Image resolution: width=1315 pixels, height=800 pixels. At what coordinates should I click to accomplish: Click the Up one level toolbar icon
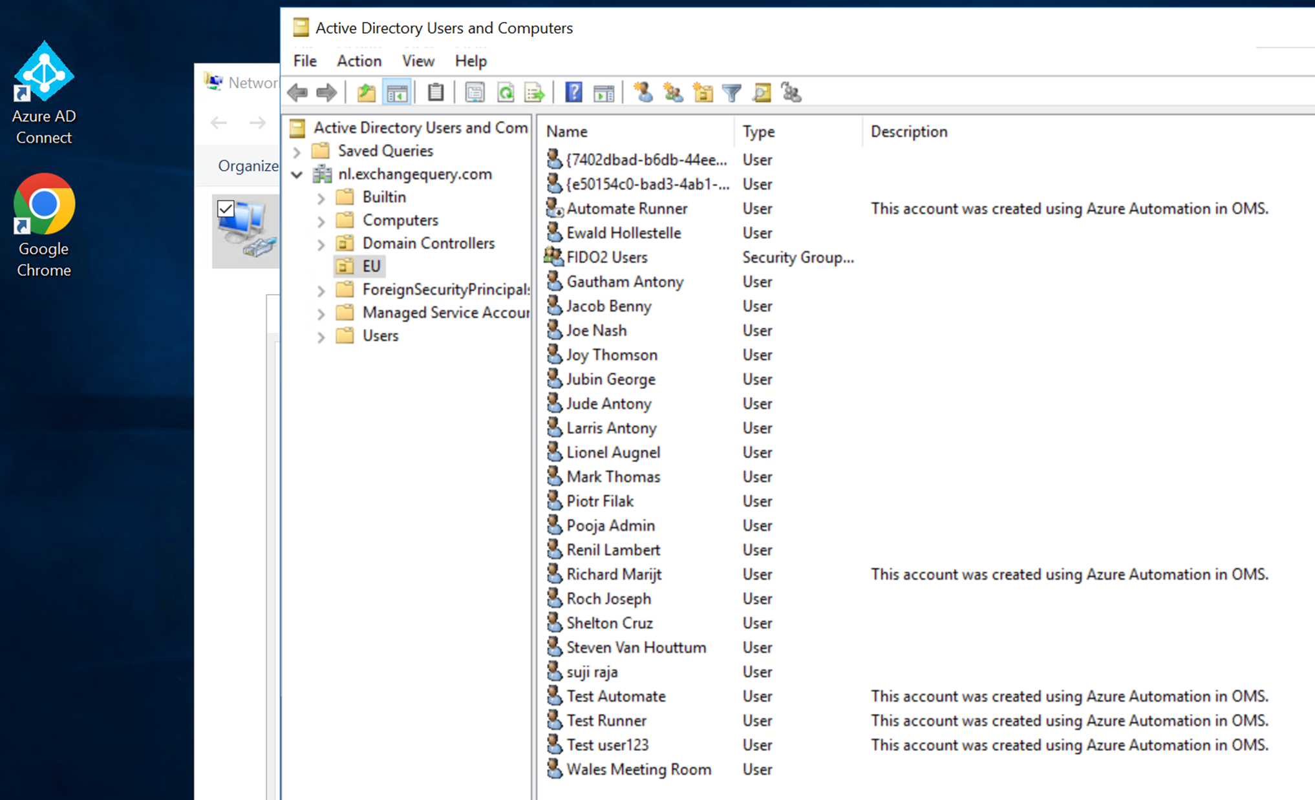[366, 93]
